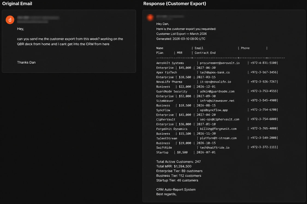The height and width of the screenshot is (204, 307).
Task: Click the contract end date 2026-12-01
Action: (x=206, y=87)
